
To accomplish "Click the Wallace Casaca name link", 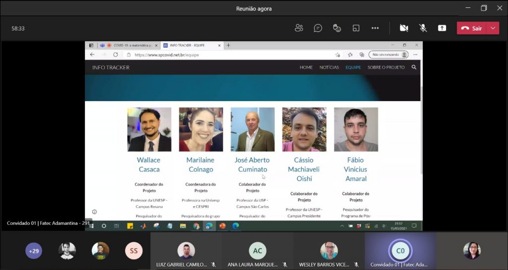I will coord(149,164).
